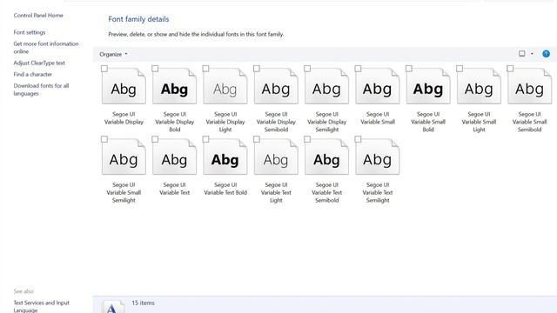Select the Segoe UI Variable Text Semibold font icon

click(x=327, y=156)
